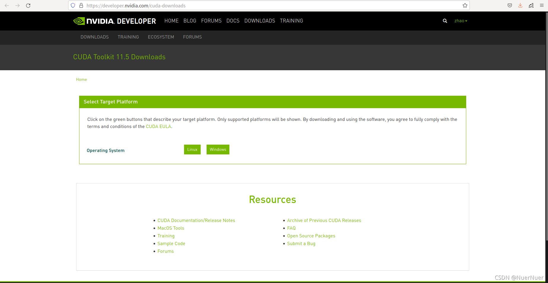Choose the Linux operating system button

(192, 150)
